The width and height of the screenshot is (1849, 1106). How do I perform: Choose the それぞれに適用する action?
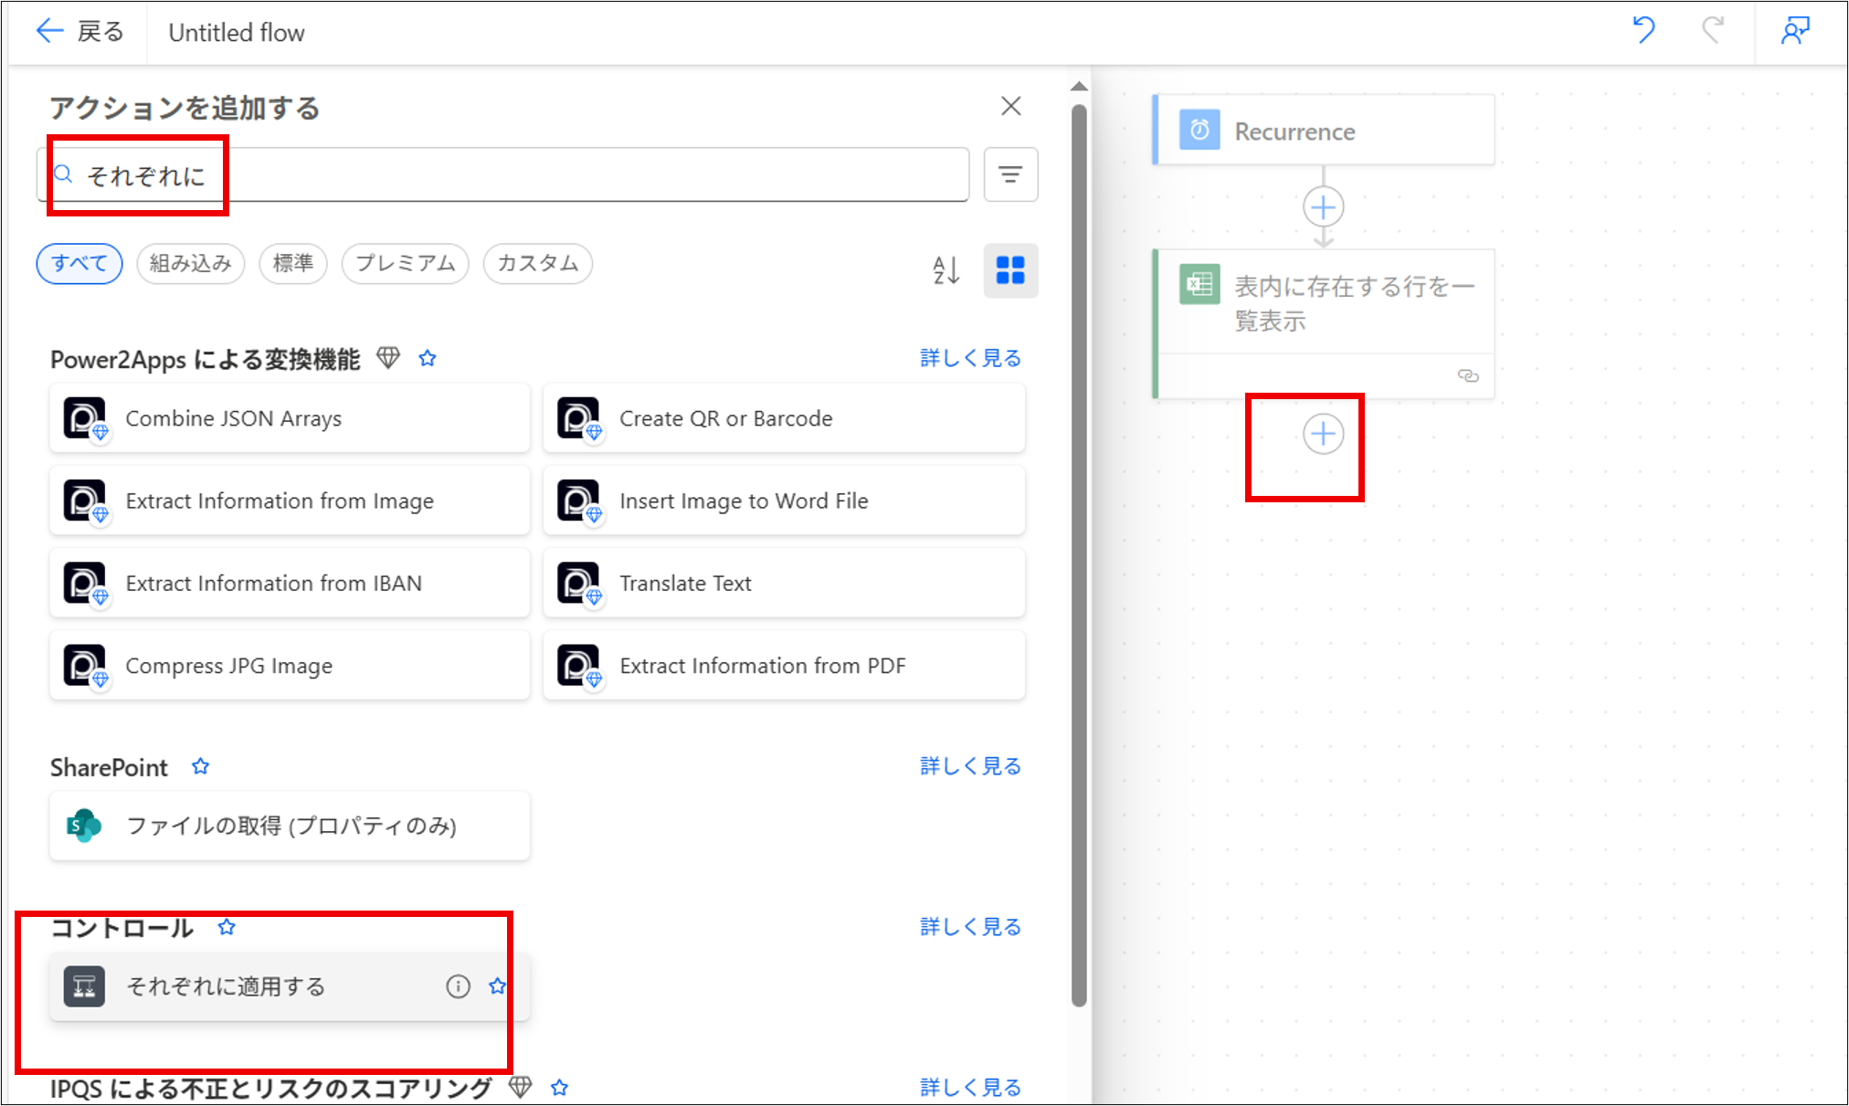[226, 986]
